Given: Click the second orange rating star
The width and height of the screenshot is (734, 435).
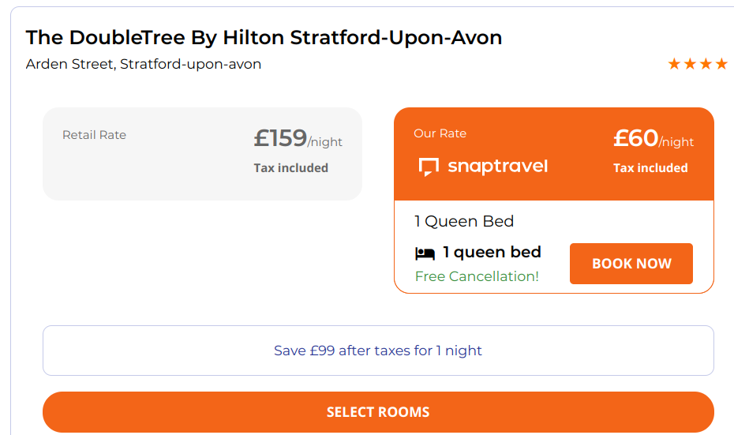Looking at the screenshot, I should point(690,64).
